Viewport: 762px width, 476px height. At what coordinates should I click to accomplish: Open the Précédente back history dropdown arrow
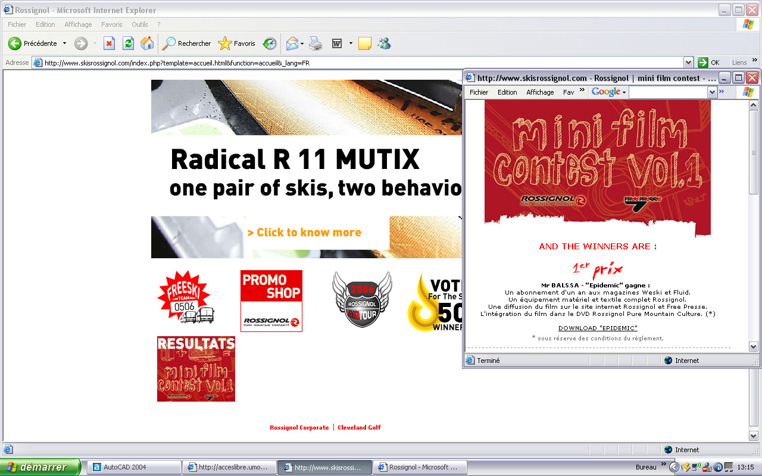(65, 43)
